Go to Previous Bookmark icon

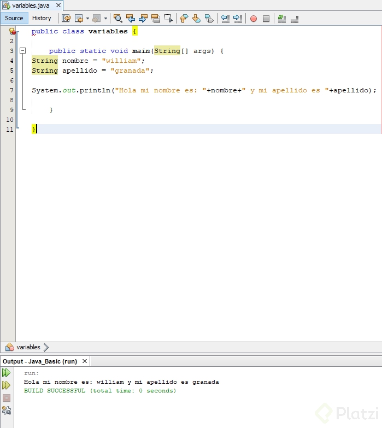point(184,18)
